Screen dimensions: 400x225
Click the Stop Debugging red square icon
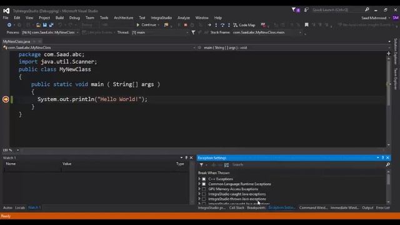[x=186, y=25]
